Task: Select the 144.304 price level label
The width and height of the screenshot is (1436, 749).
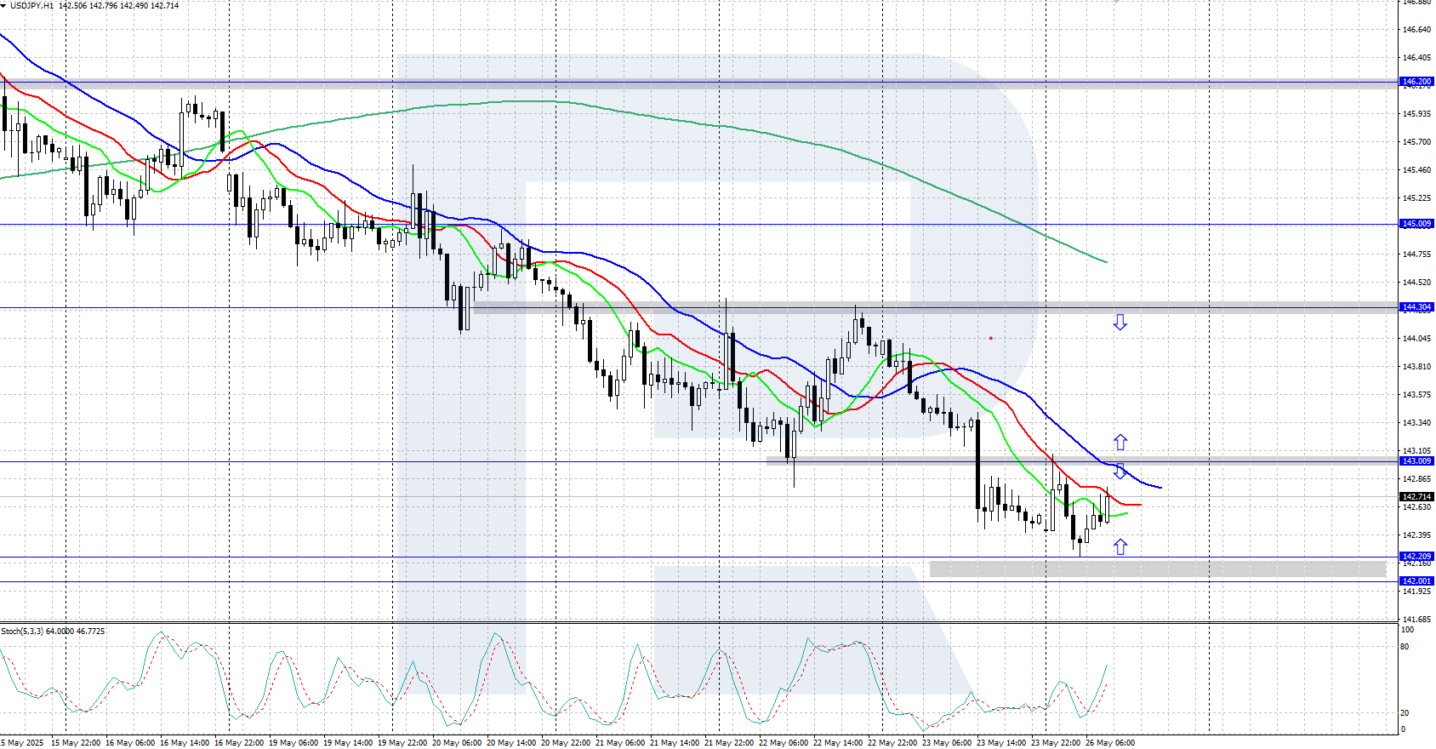Action: pos(1416,307)
